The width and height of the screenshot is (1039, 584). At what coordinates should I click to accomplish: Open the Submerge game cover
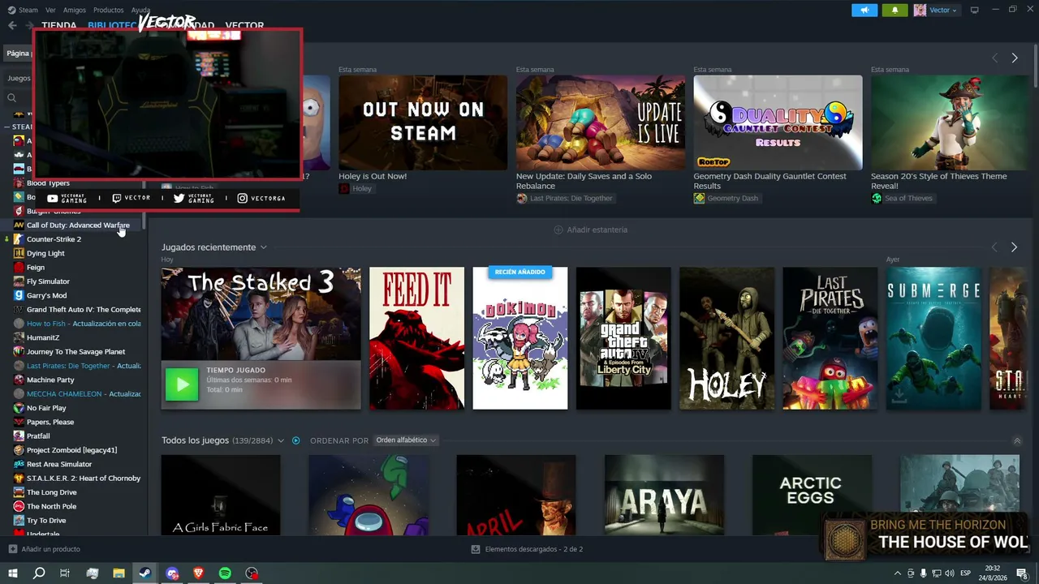pos(933,338)
